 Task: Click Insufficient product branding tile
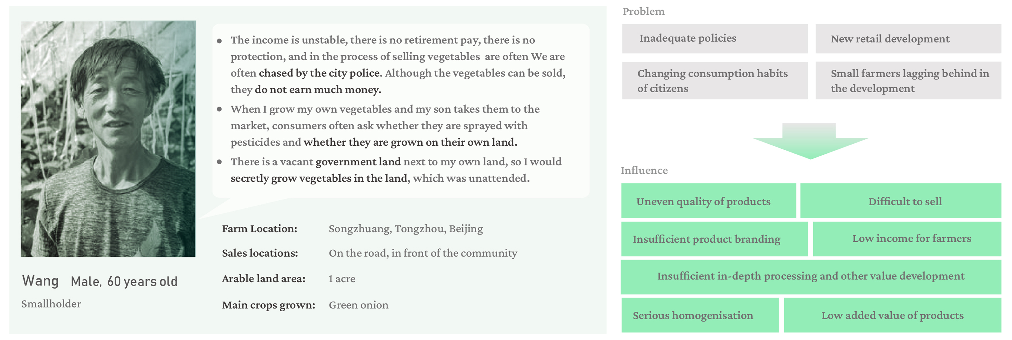tap(714, 239)
